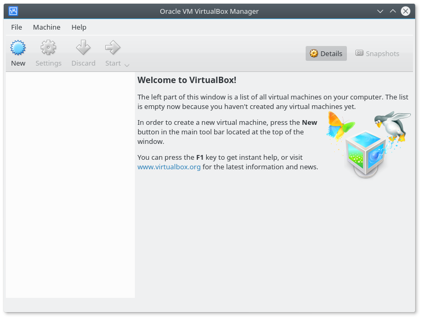Open the File menu
This screenshot has height=319, width=422.
tap(16, 27)
